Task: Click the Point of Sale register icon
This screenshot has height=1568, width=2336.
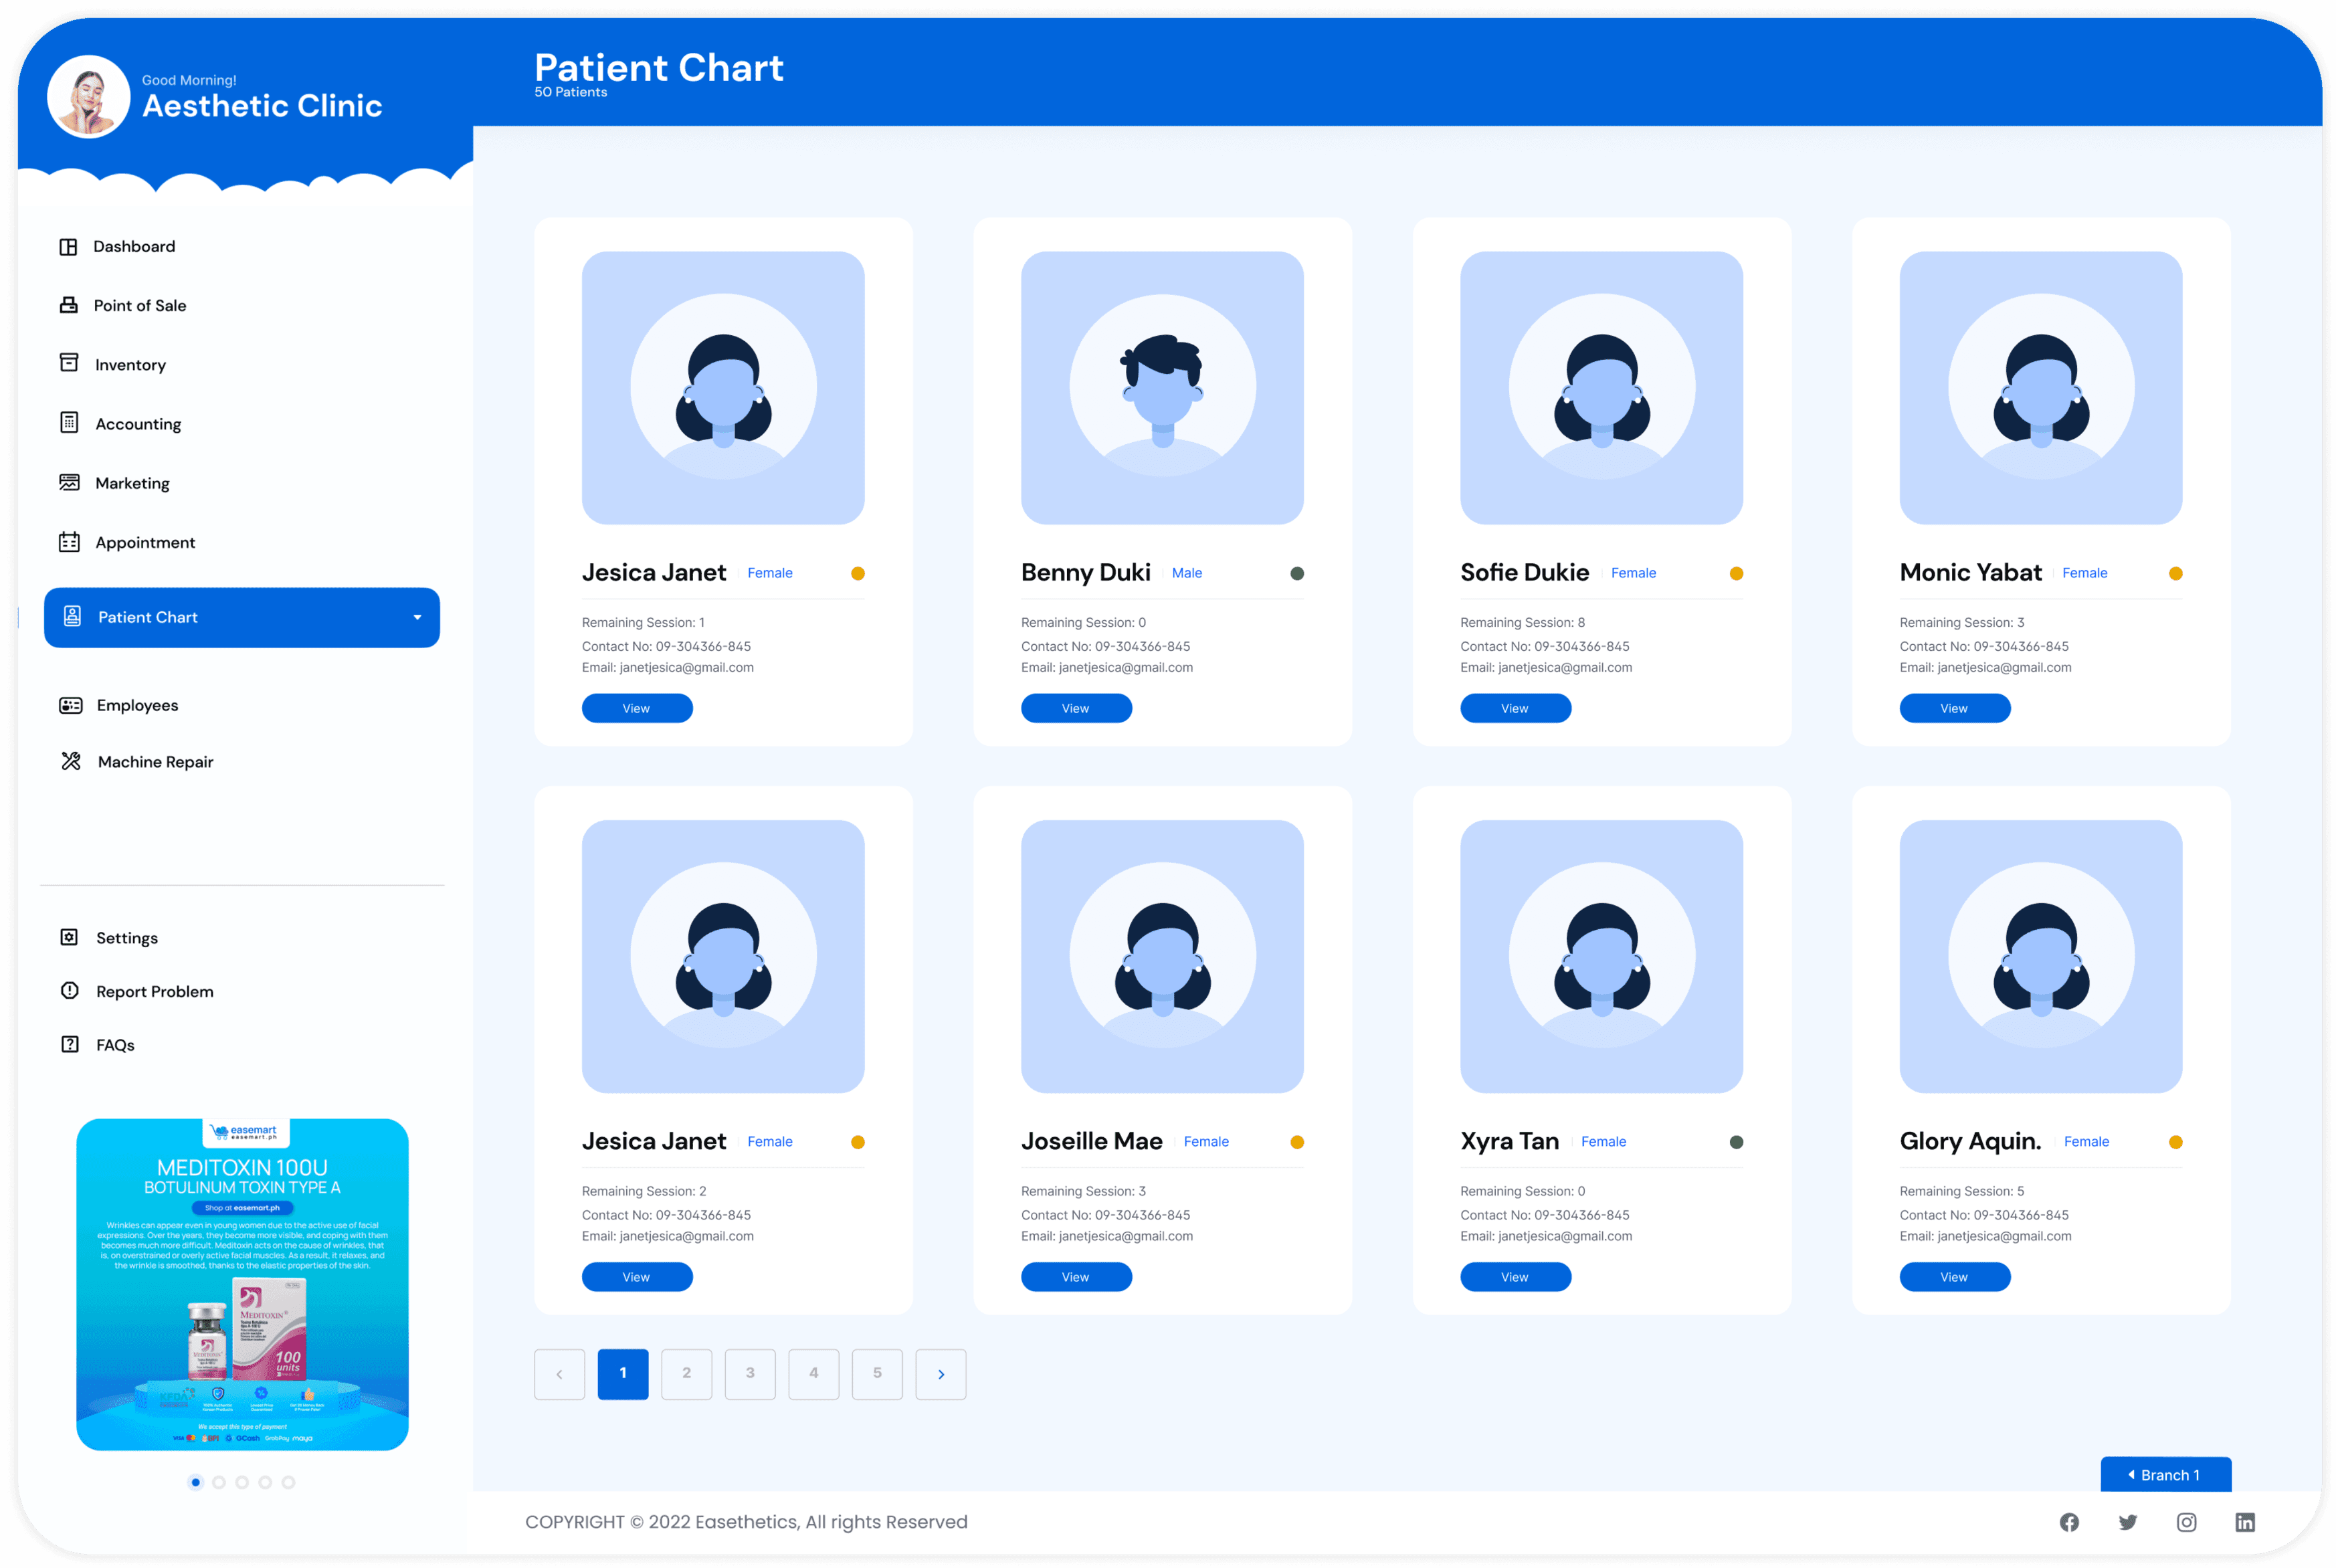Action: click(x=68, y=305)
